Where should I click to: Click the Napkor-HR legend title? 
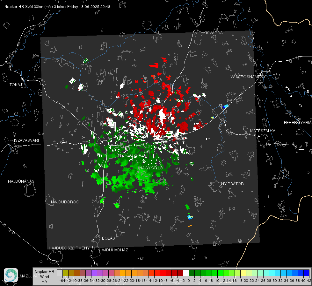44,271
